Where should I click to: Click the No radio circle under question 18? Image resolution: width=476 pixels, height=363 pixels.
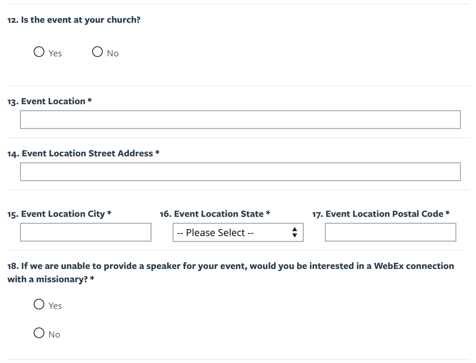tap(39, 333)
